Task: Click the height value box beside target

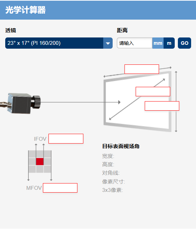Action: pos(162,106)
